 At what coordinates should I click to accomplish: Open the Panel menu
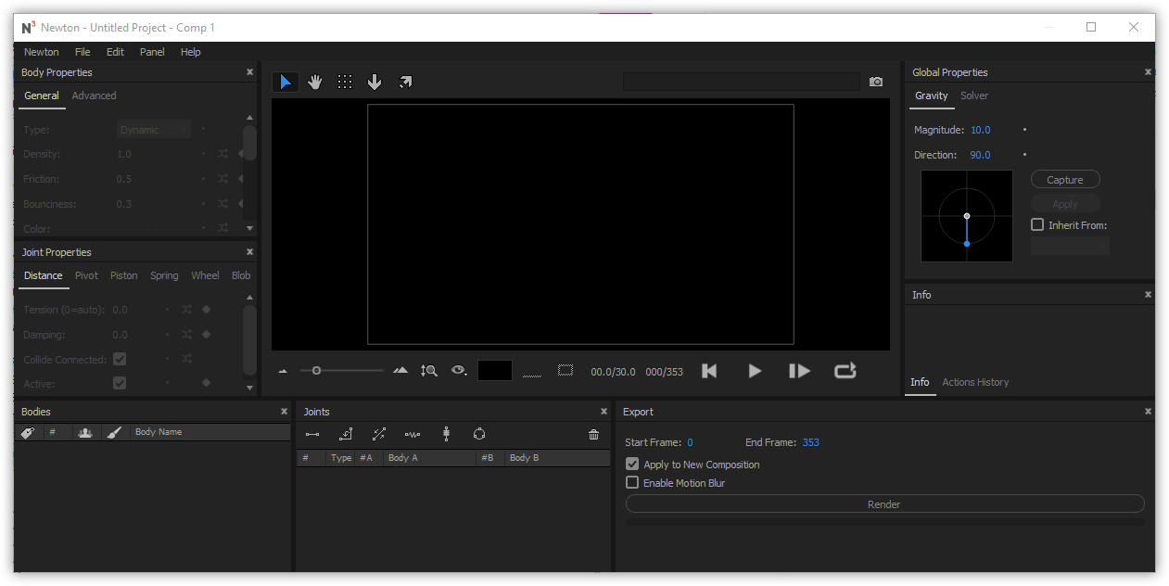point(152,52)
